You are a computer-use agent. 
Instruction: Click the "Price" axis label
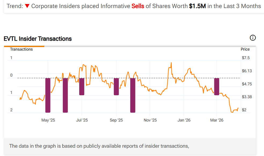pyautogui.click(x=245, y=49)
